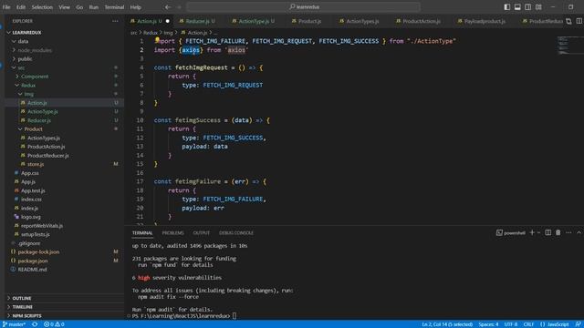Open ProductReducer.js in the explorer

pyautogui.click(x=48, y=156)
